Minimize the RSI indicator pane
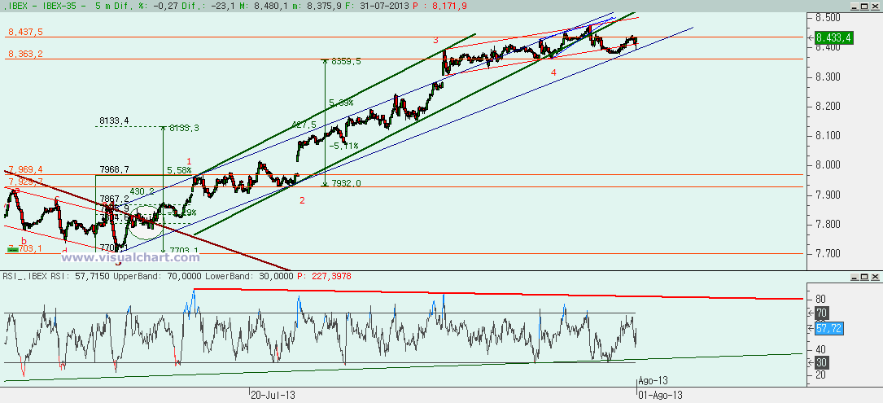 coord(855,277)
